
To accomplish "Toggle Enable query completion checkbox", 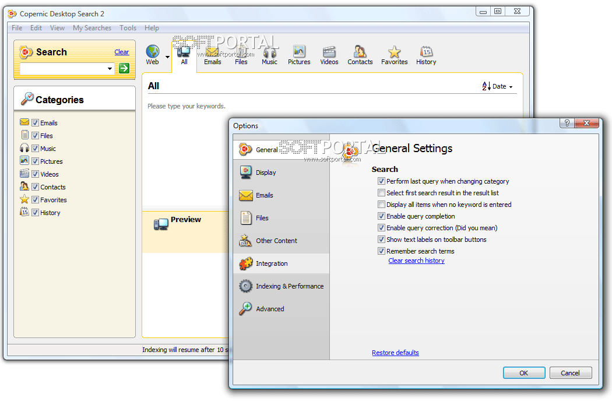I will pyautogui.click(x=381, y=216).
